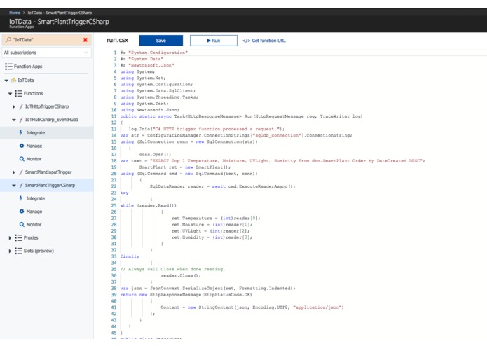Open Manage under IoTHubCSharp_EventHub1
Viewport: 487px width, 346px height.
click(34, 146)
